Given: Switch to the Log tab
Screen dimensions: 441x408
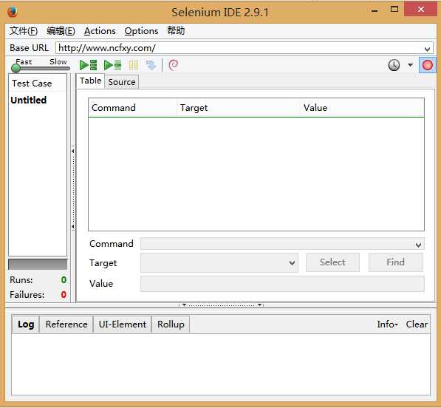Looking at the screenshot, I should tap(26, 324).
